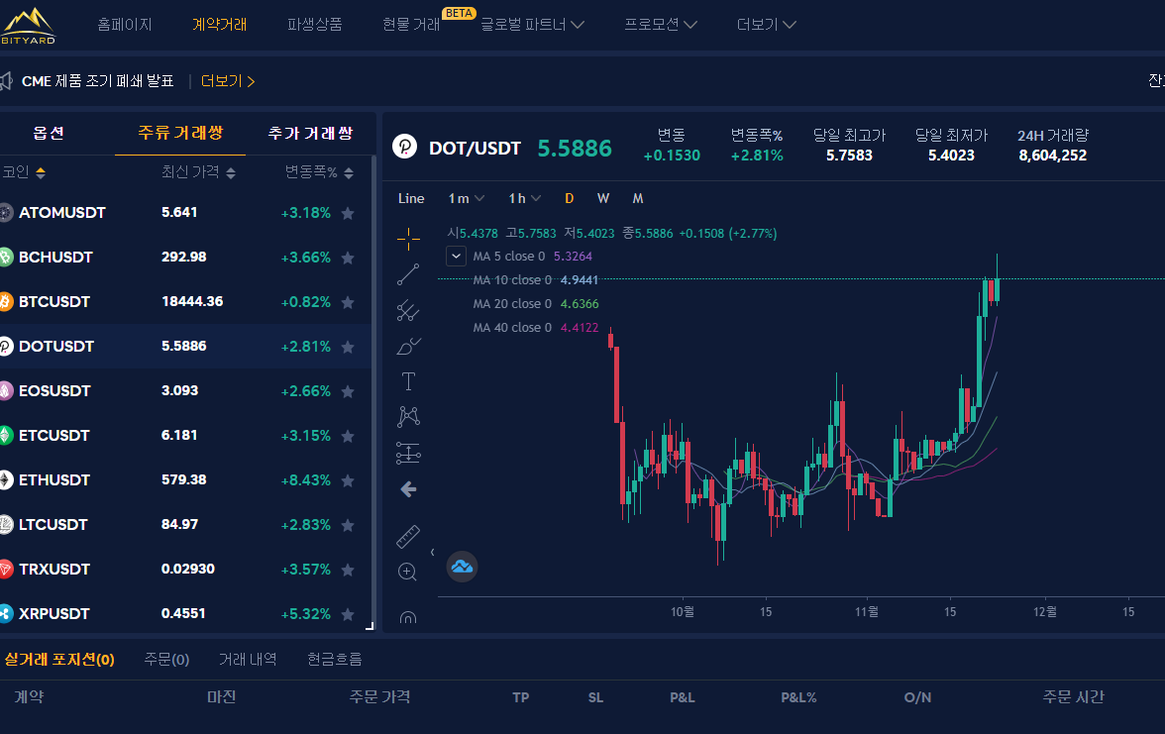Set chart interval to W
The width and height of the screenshot is (1165, 734).
tap(603, 198)
